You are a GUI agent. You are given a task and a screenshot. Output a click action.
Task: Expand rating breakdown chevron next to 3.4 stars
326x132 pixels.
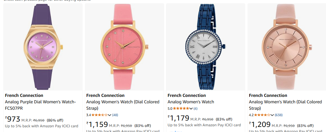[x=110, y=115]
